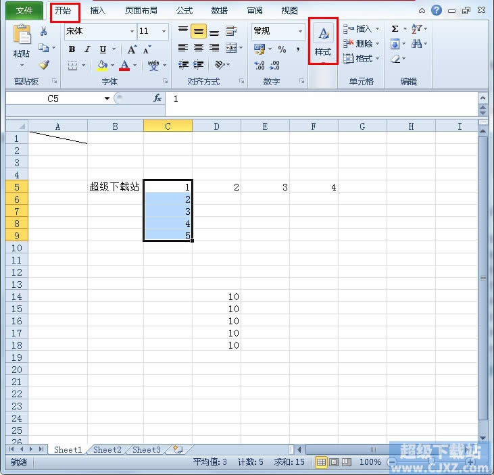Toggle bold formatting
The image size is (494, 475).
72,49
